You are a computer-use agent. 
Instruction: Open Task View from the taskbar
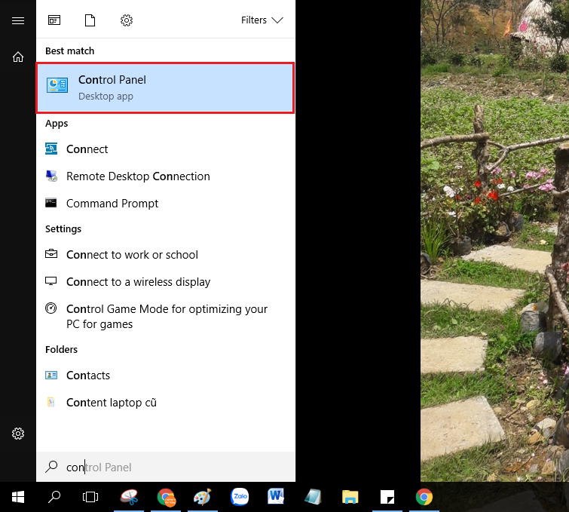(90, 497)
